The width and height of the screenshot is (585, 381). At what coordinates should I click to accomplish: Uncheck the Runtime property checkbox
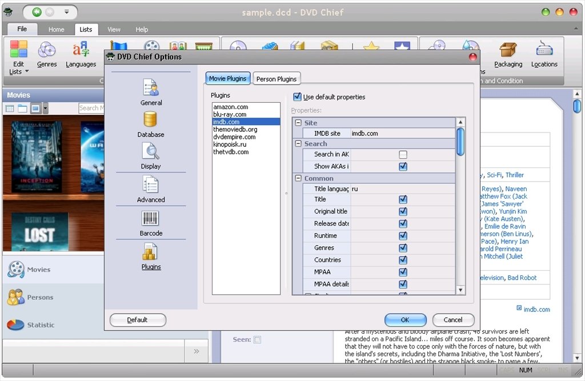coord(403,236)
